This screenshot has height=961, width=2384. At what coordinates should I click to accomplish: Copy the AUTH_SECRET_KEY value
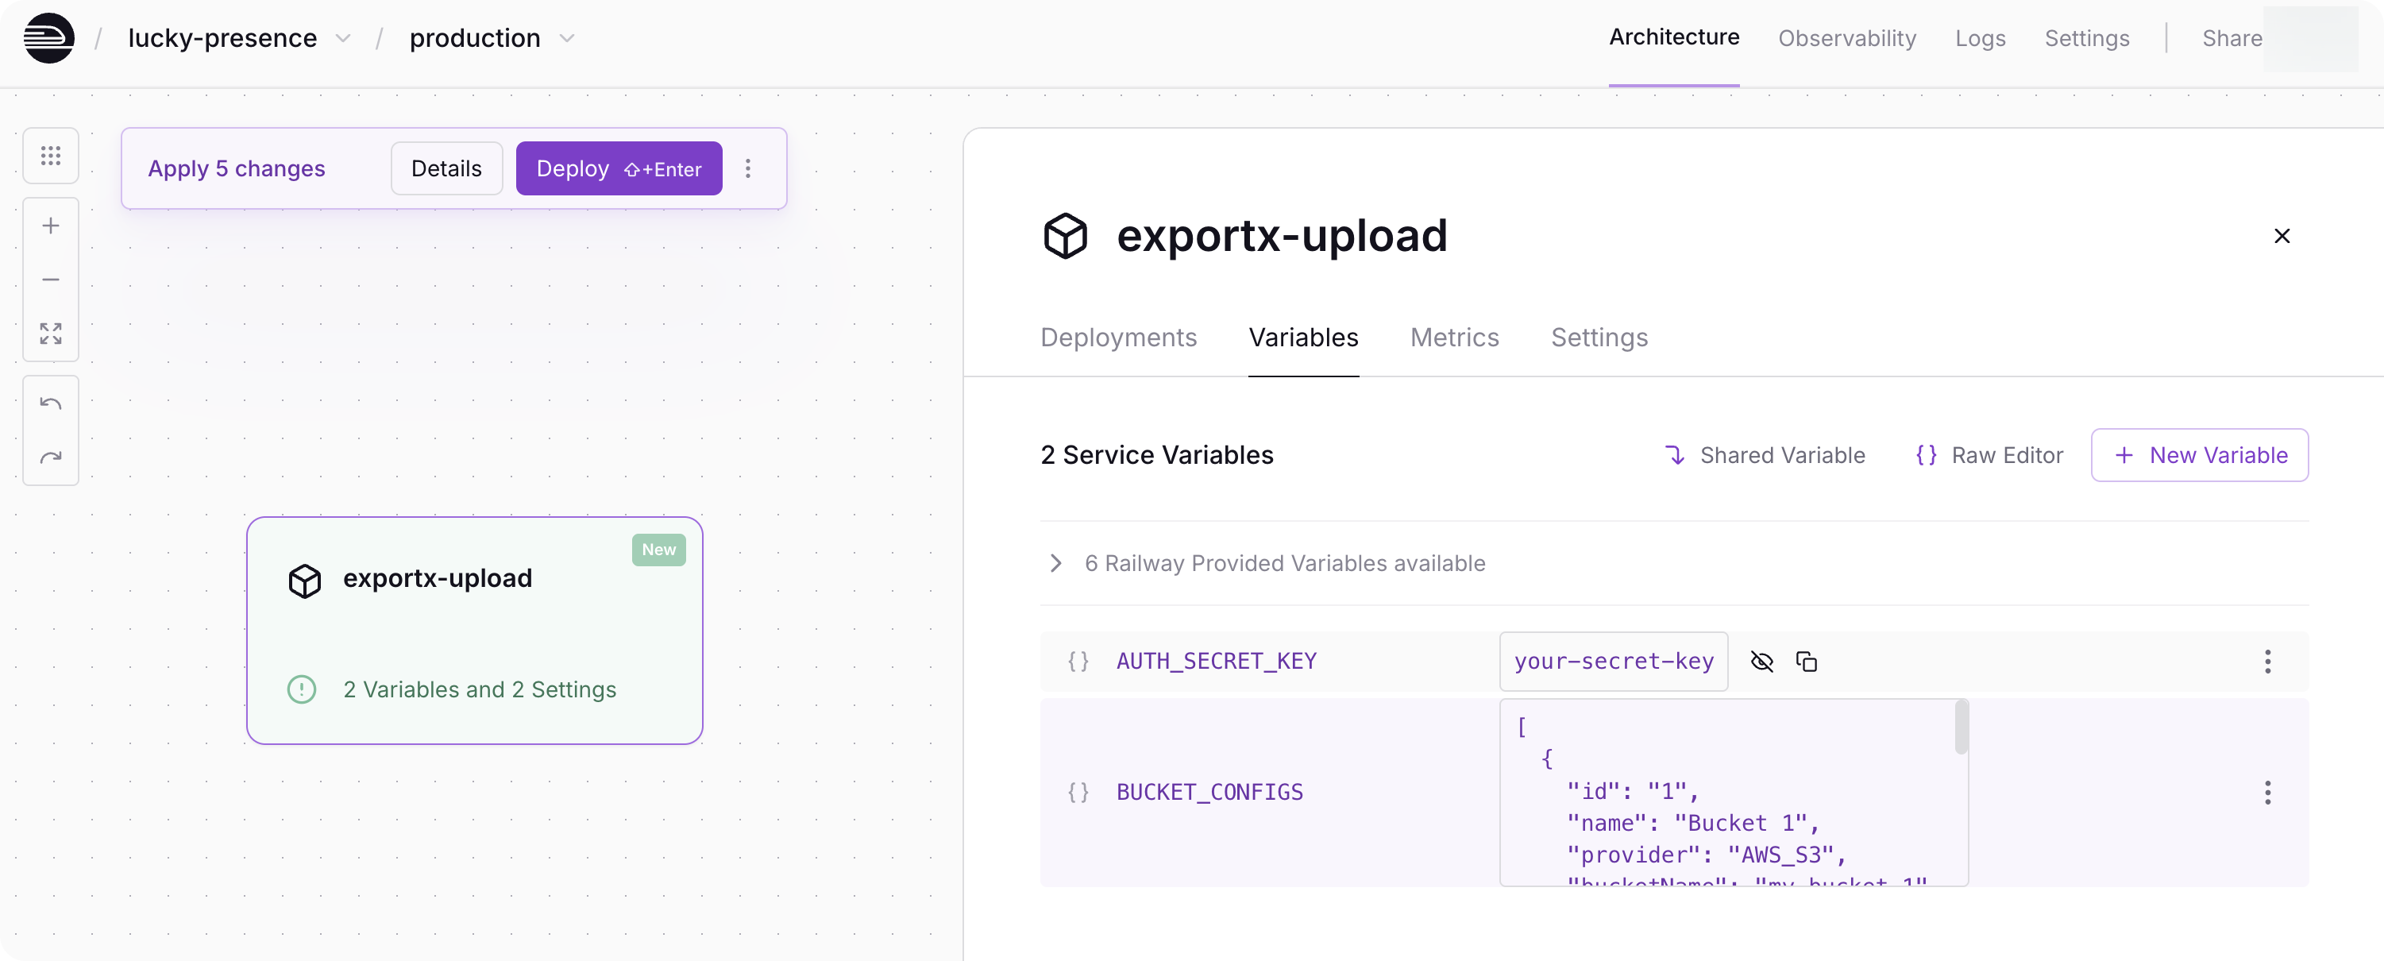1806,661
